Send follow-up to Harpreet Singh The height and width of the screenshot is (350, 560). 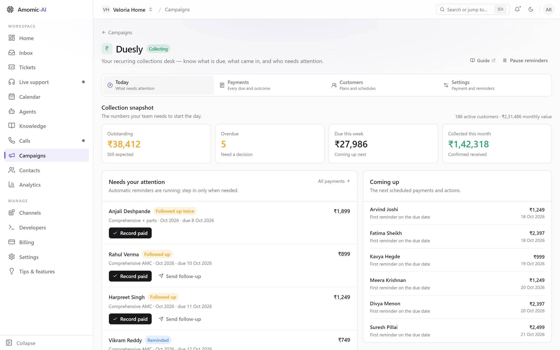[x=180, y=319]
